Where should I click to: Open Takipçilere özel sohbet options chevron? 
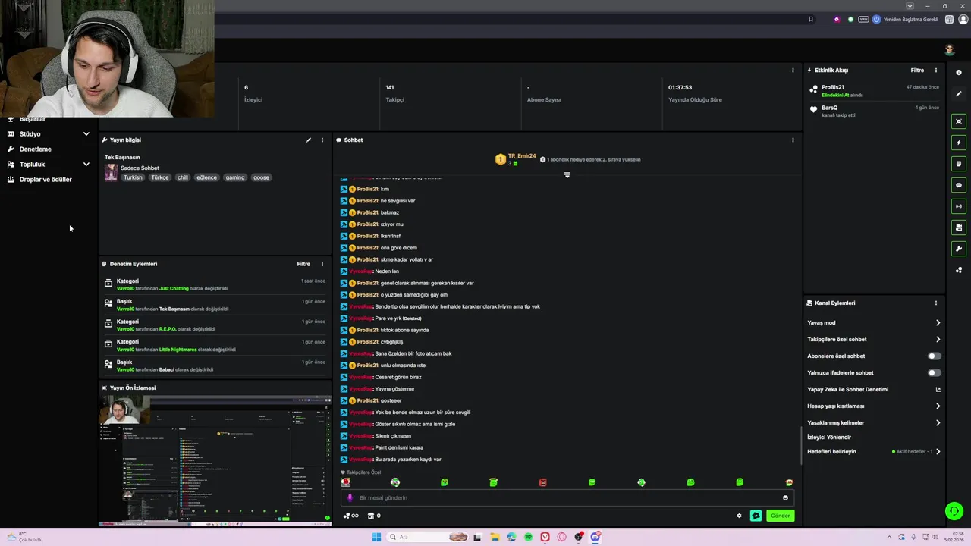[x=938, y=339]
